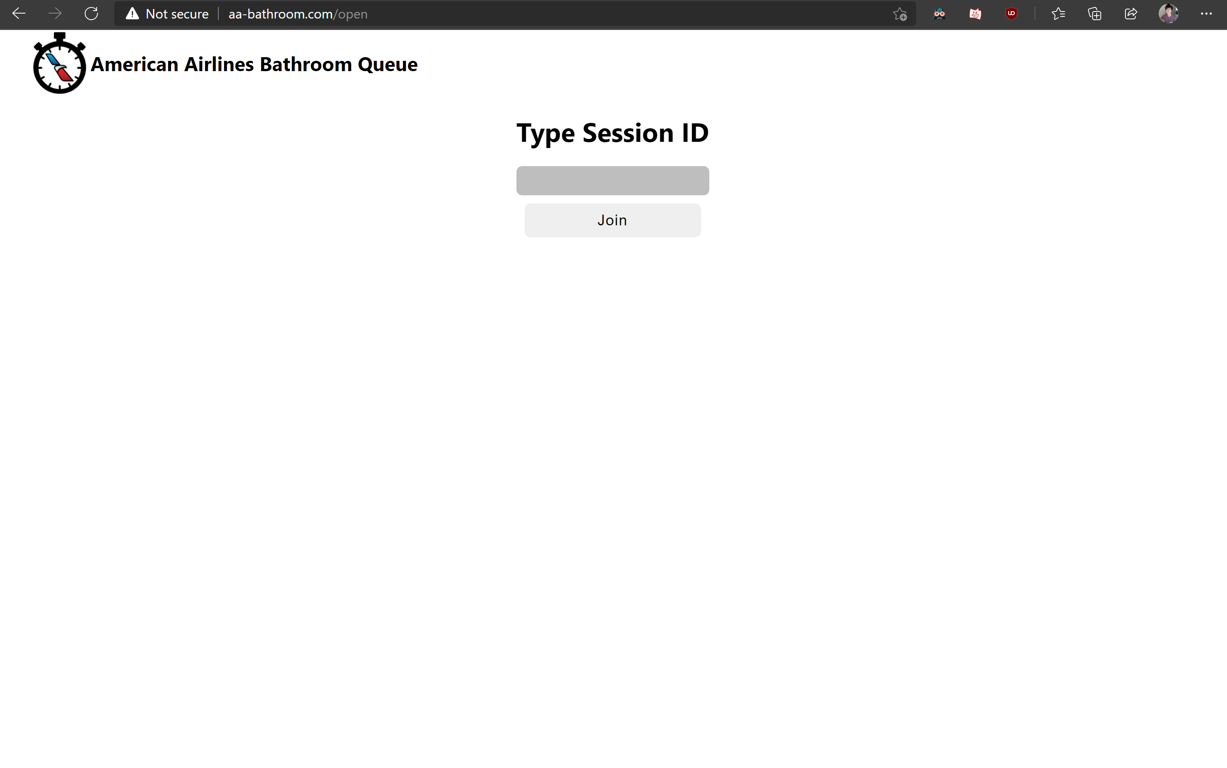
Task: Click the Not secure label text
Action: tap(177, 14)
